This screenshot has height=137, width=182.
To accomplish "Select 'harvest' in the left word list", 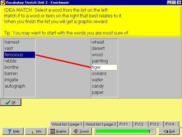I will (x=12, y=42).
